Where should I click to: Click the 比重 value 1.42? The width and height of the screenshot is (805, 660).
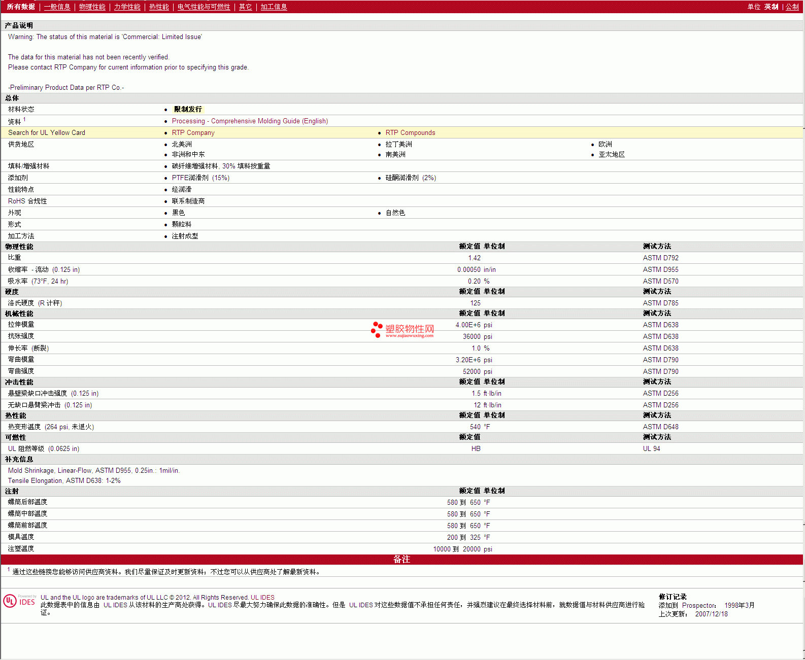coord(475,258)
